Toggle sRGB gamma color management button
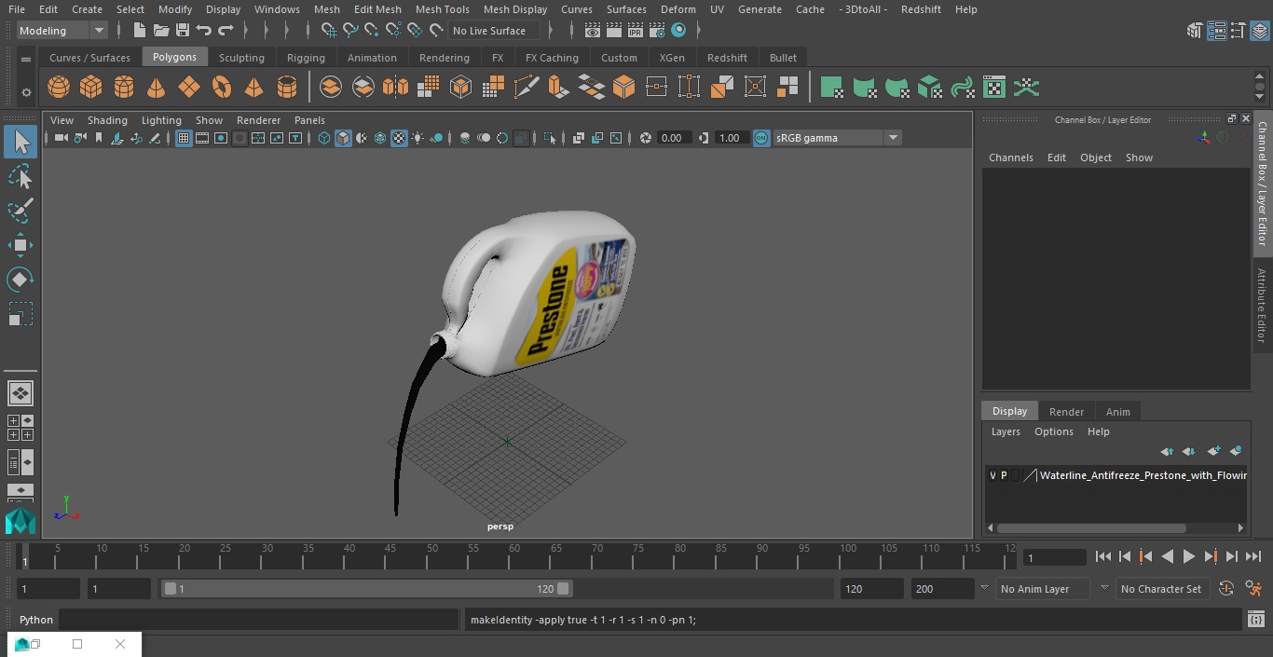Image resolution: width=1273 pixels, height=657 pixels. point(761,138)
